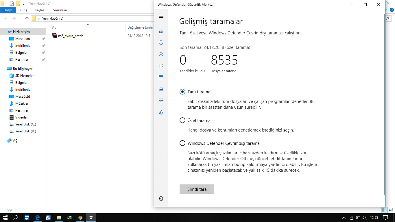
Task: Open Defender settings gear icon
Action: click(161, 199)
